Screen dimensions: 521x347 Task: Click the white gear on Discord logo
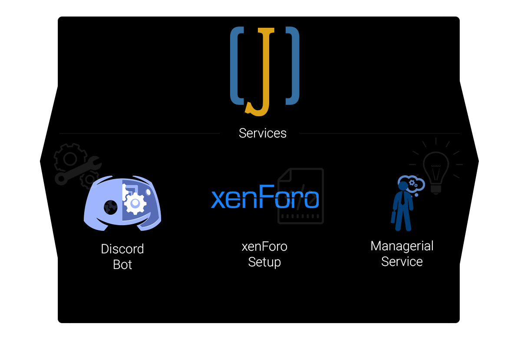point(135,202)
